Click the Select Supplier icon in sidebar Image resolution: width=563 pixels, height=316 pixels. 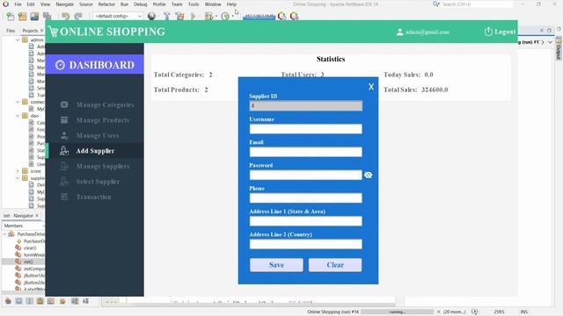[64, 182]
